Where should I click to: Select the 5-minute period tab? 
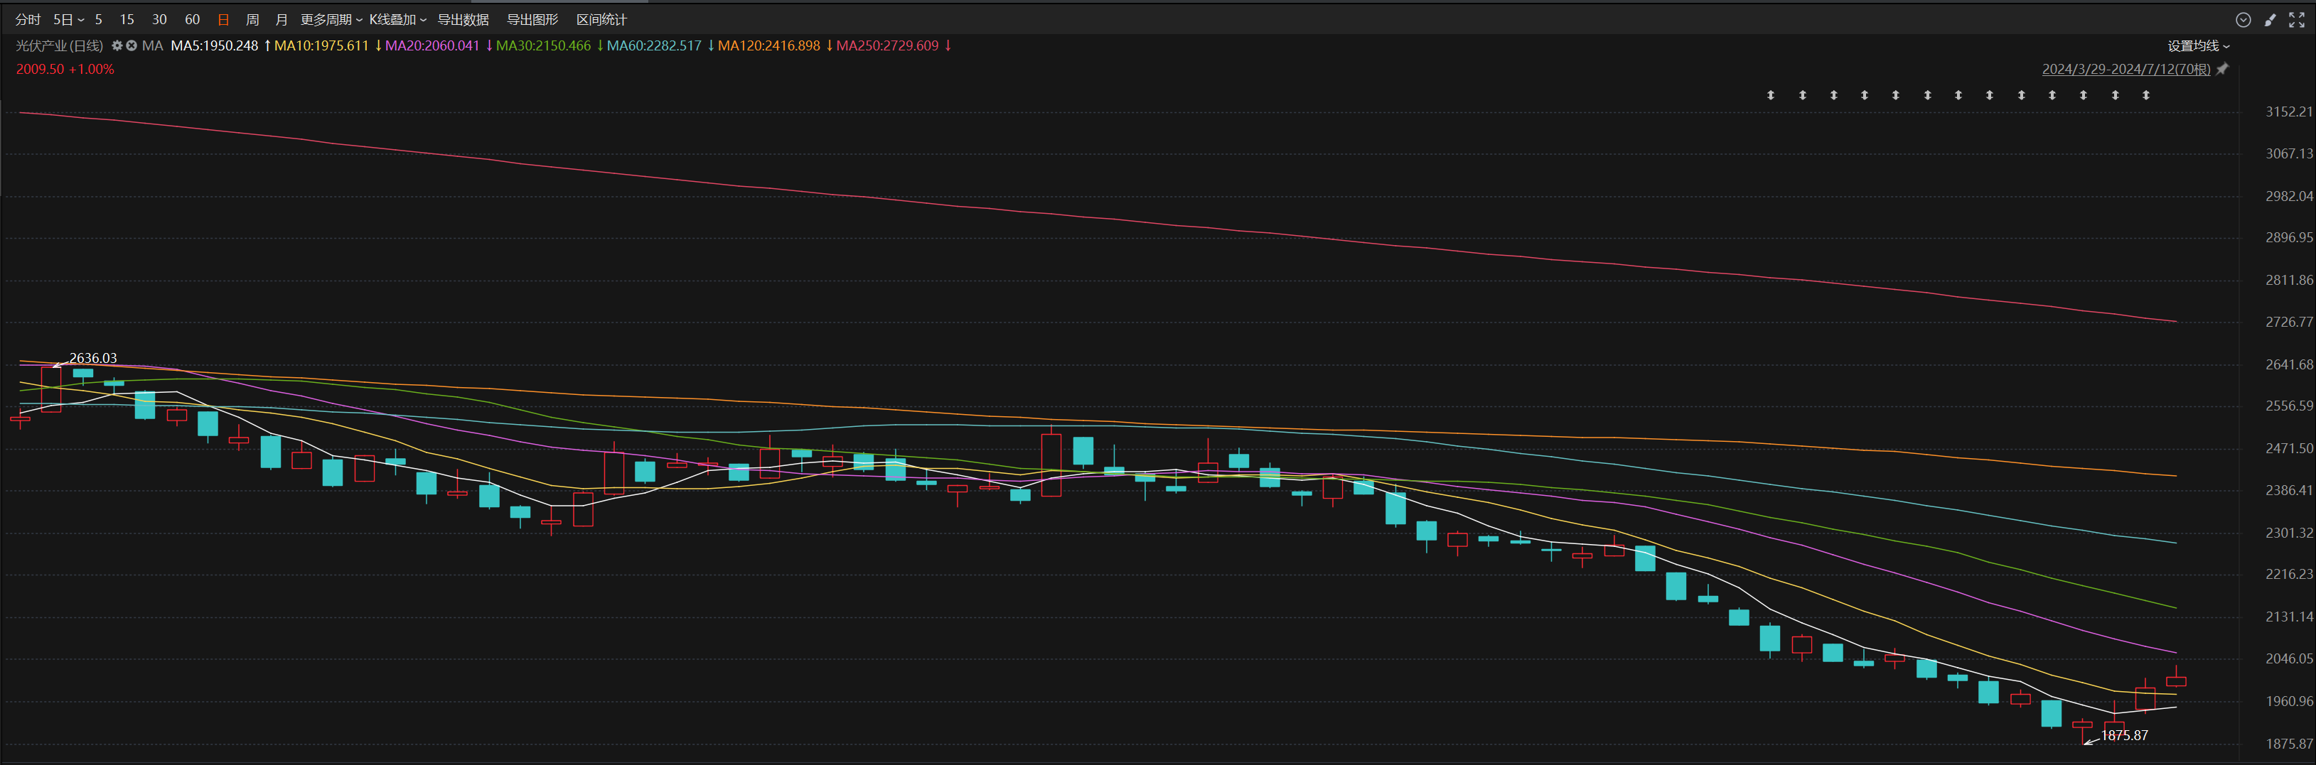[x=98, y=20]
